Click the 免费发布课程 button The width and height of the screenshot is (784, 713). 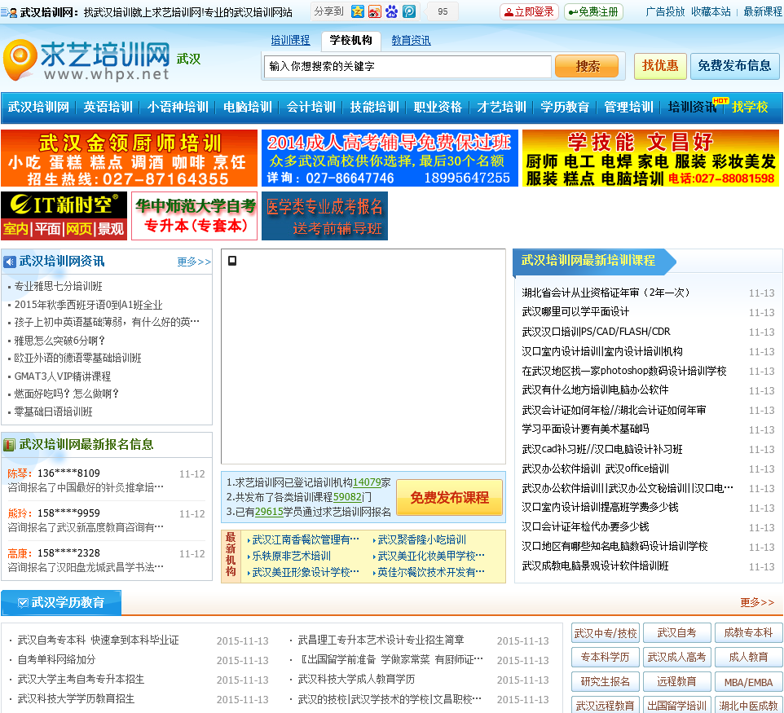449,498
